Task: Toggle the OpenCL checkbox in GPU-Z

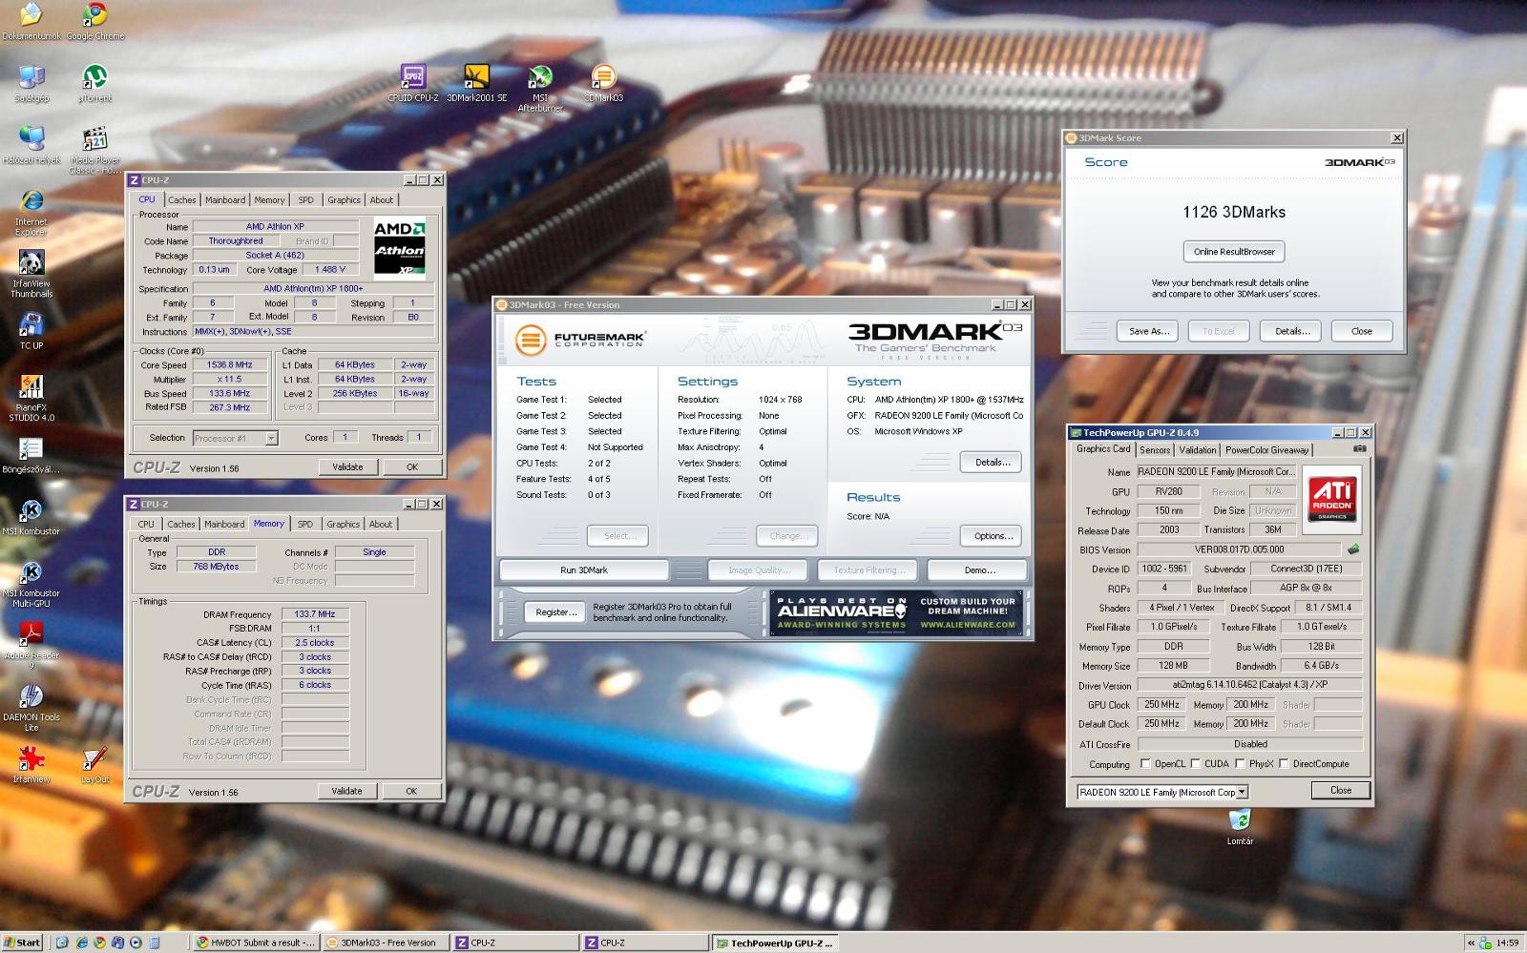Action: (x=1145, y=763)
